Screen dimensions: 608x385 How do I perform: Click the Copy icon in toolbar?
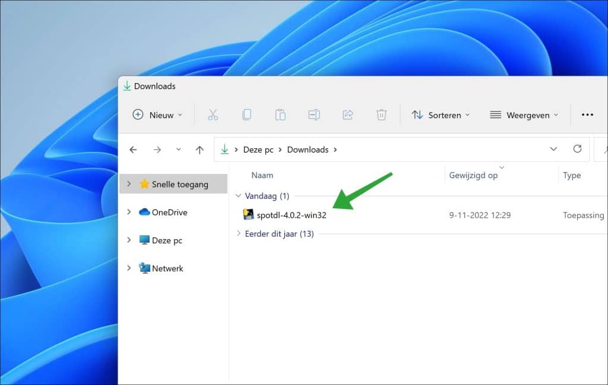[x=246, y=115]
